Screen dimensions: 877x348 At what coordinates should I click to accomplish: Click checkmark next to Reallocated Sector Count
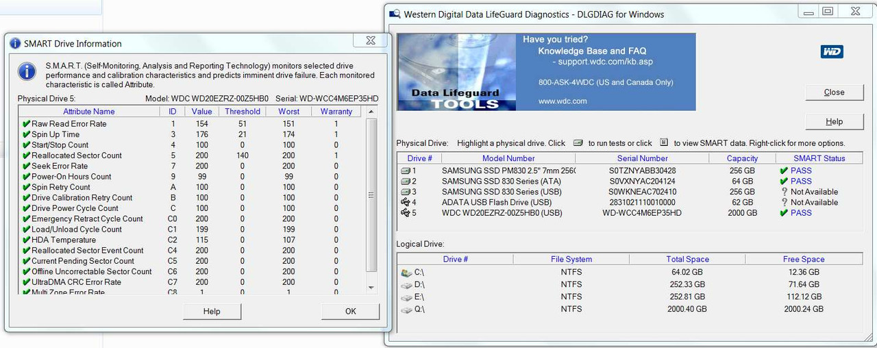(26, 156)
